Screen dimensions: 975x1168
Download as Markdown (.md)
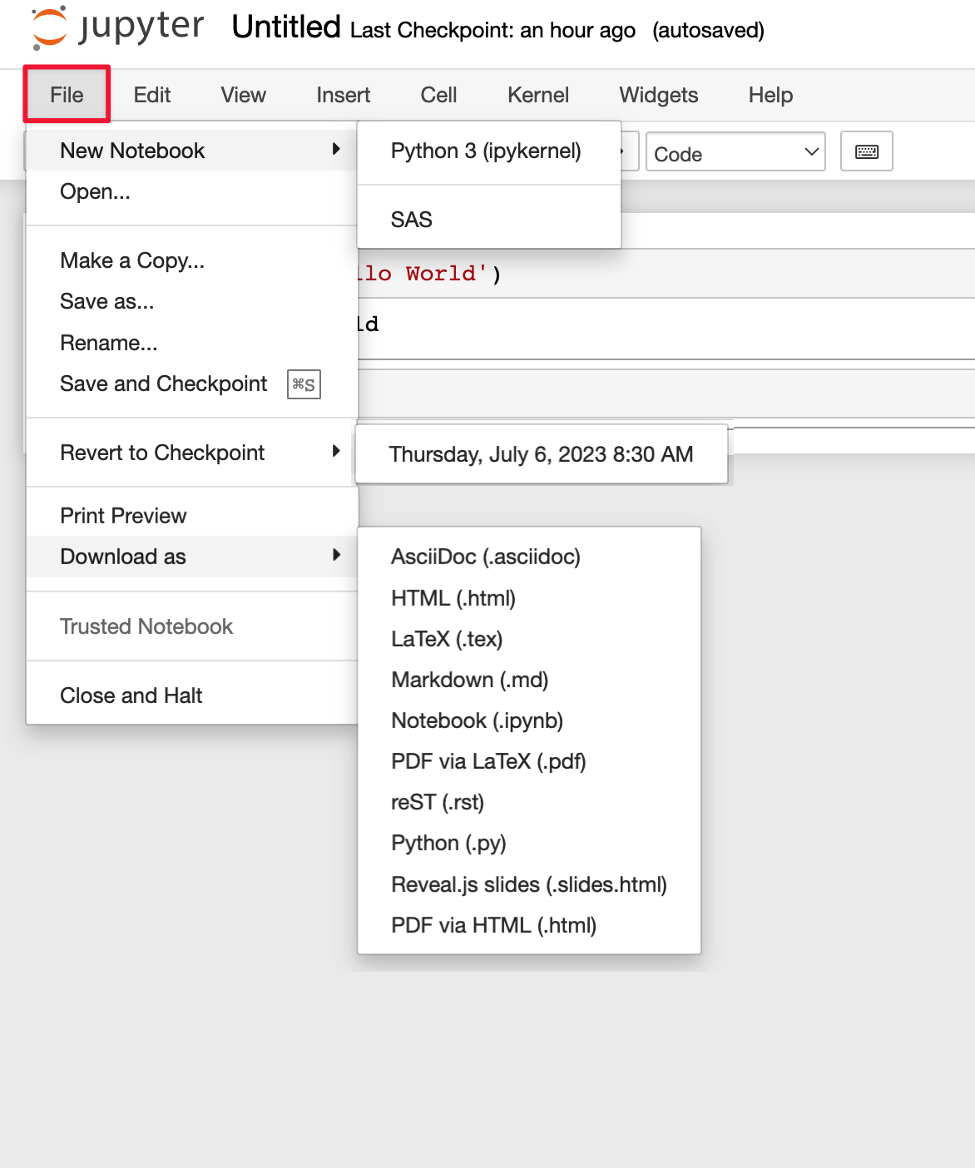(529, 680)
